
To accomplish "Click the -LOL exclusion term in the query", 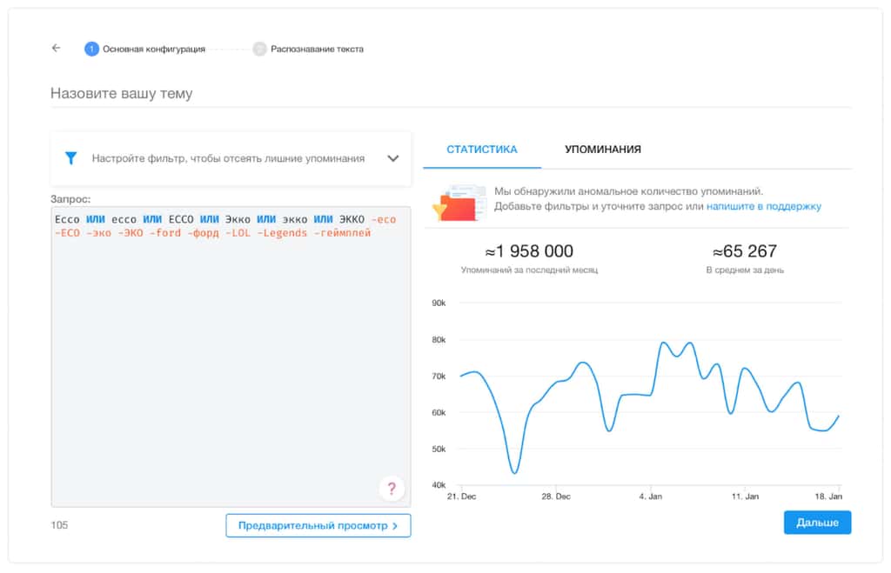I will click(x=238, y=233).
